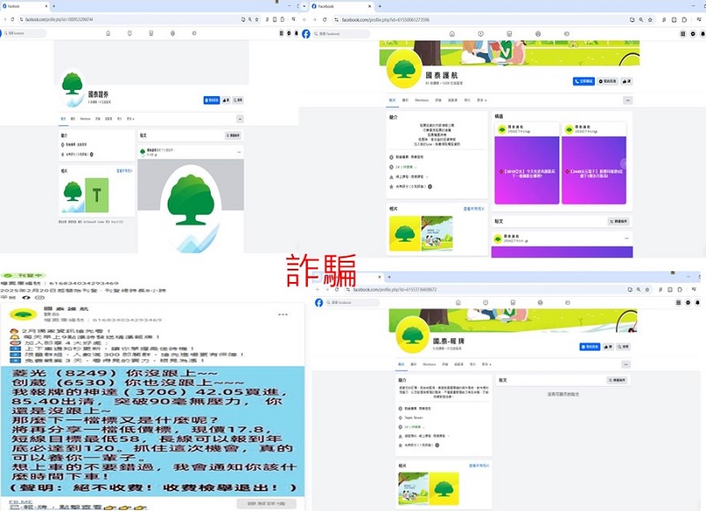
Task: Expand the 更多 dropdown on 國泰護航 page
Action: click(x=482, y=100)
